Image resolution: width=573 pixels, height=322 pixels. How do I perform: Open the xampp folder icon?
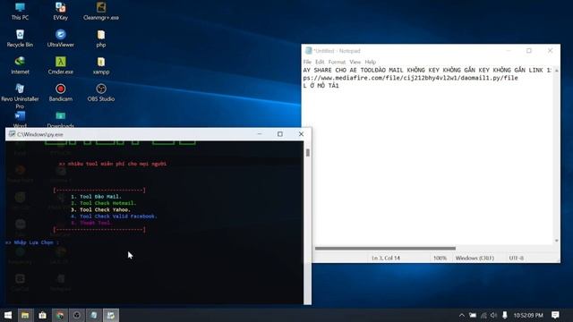point(101,65)
